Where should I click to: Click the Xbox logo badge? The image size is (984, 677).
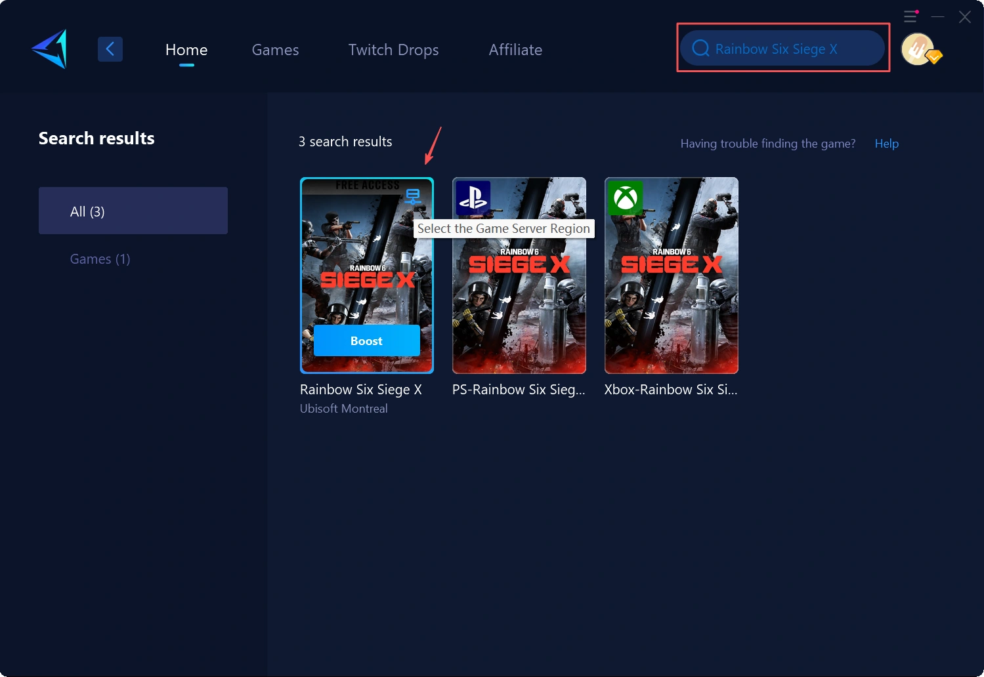(x=625, y=198)
